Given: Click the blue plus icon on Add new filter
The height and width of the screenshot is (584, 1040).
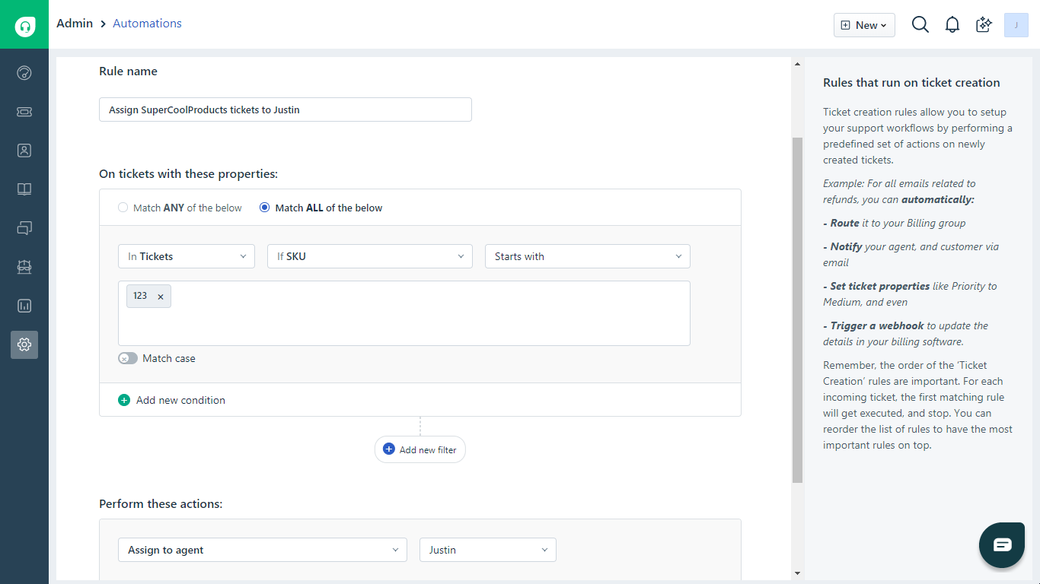Looking at the screenshot, I should (388, 449).
